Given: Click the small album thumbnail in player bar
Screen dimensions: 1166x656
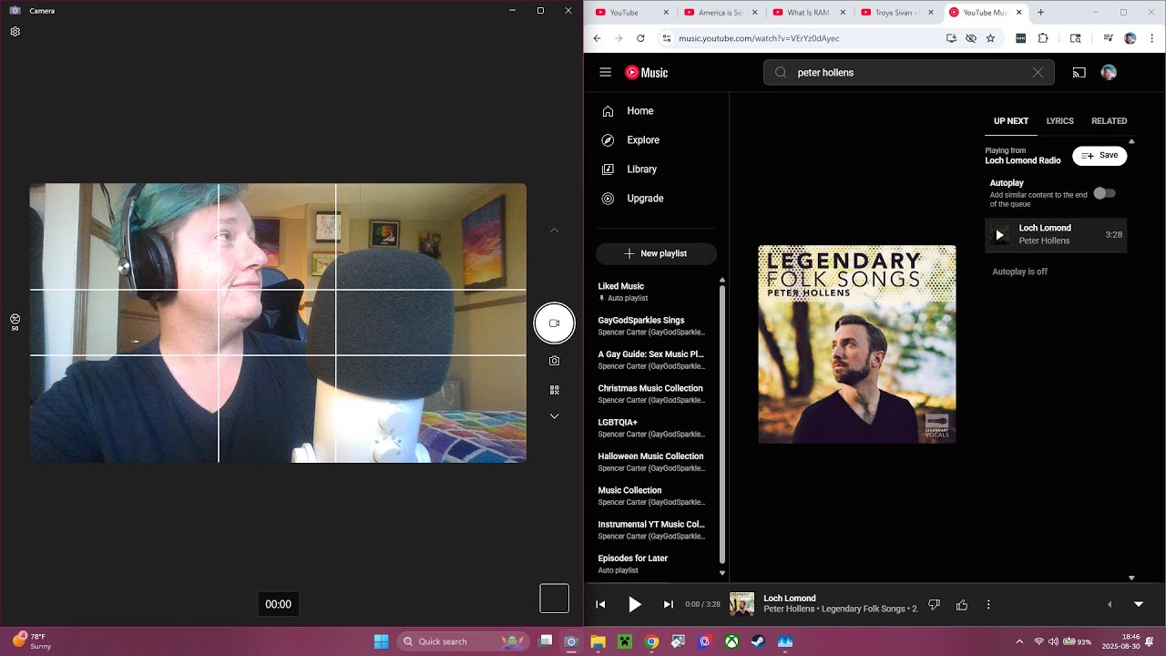Looking at the screenshot, I should (x=742, y=604).
